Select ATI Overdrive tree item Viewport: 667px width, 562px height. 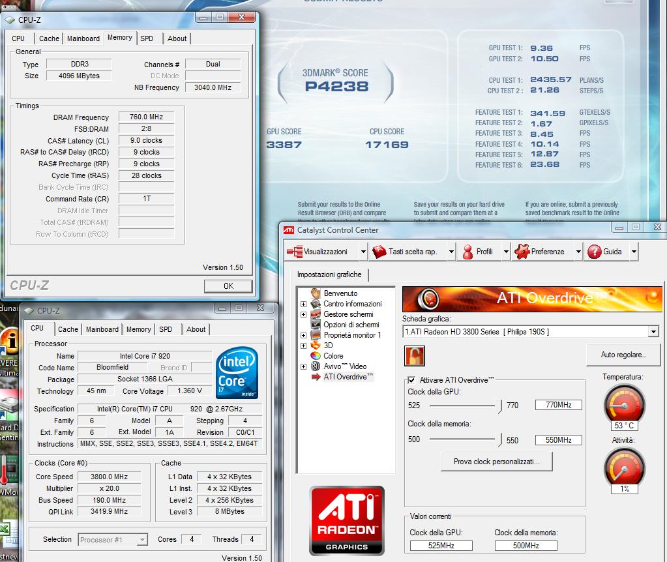tap(348, 376)
